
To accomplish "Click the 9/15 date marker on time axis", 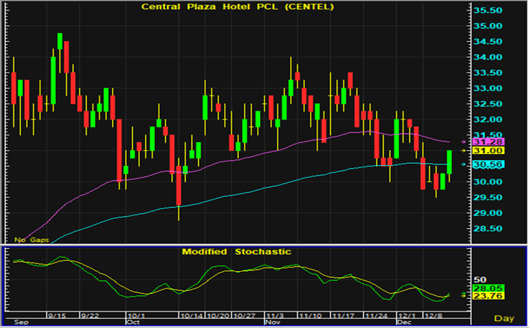I will click(x=58, y=315).
